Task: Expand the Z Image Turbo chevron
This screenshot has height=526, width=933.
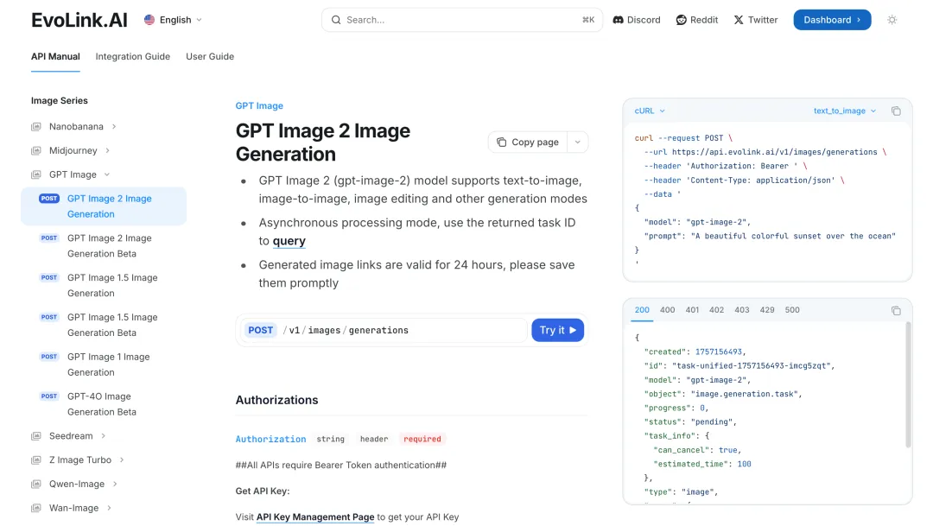Action: coord(122,460)
